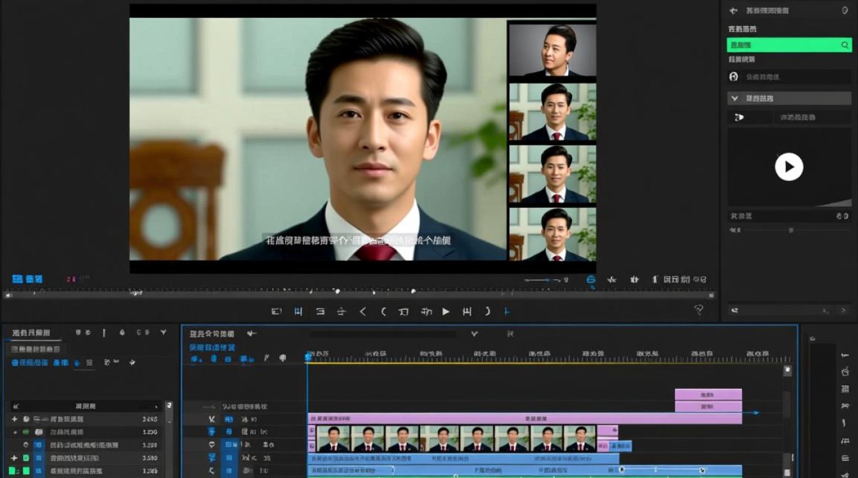
Task: Select the long purple clip on the timeline
Action: click(x=524, y=419)
